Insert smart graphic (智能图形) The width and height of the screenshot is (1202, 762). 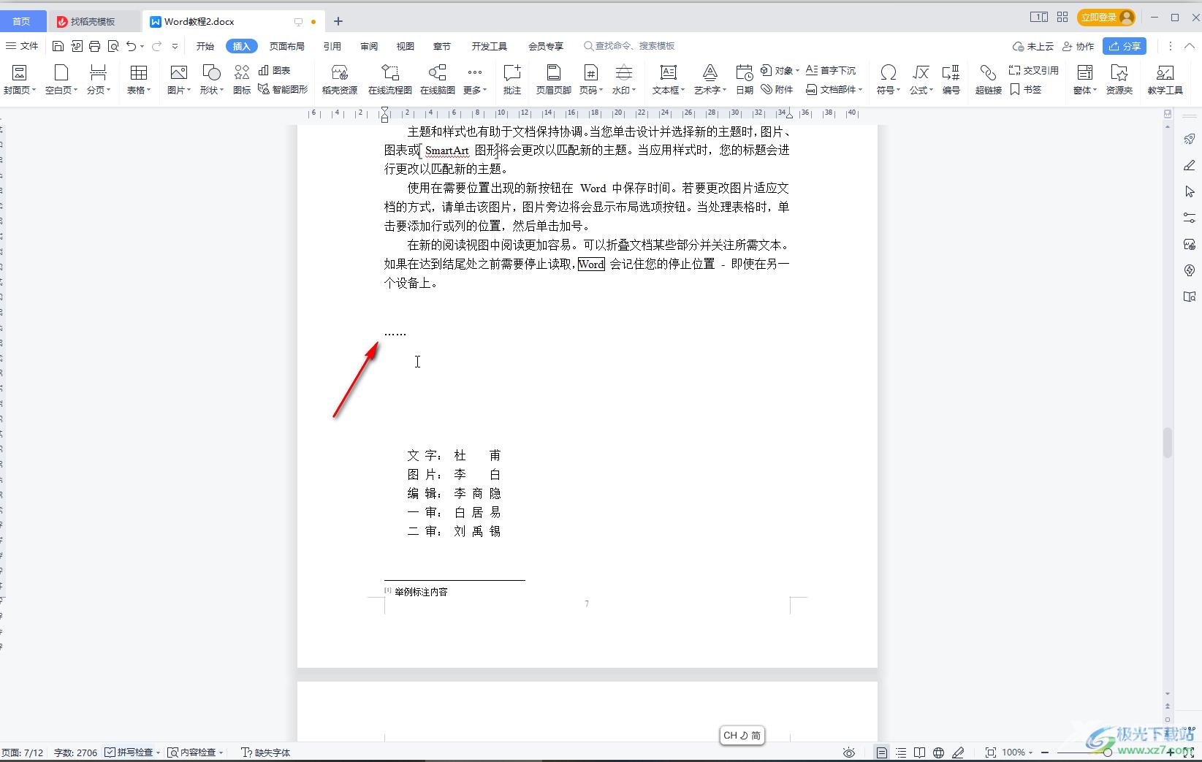coord(283,89)
